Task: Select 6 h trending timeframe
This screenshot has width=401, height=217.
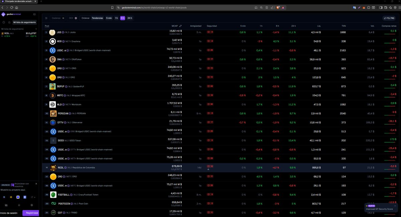Action: point(123,18)
